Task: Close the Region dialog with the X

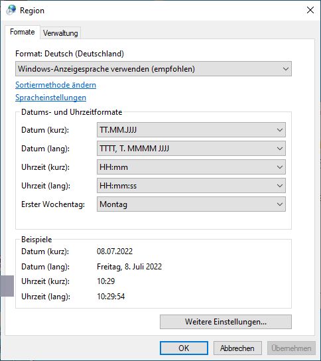Action: pyautogui.click(x=310, y=10)
